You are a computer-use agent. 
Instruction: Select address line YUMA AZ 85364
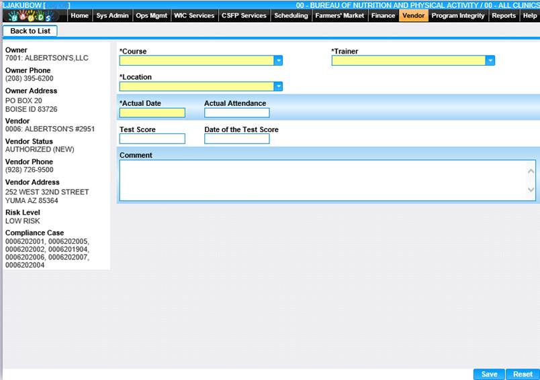click(x=32, y=200)
